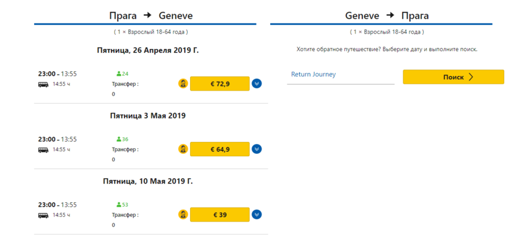Click the round avatar icon beside € 64,9

click(183, 149)
